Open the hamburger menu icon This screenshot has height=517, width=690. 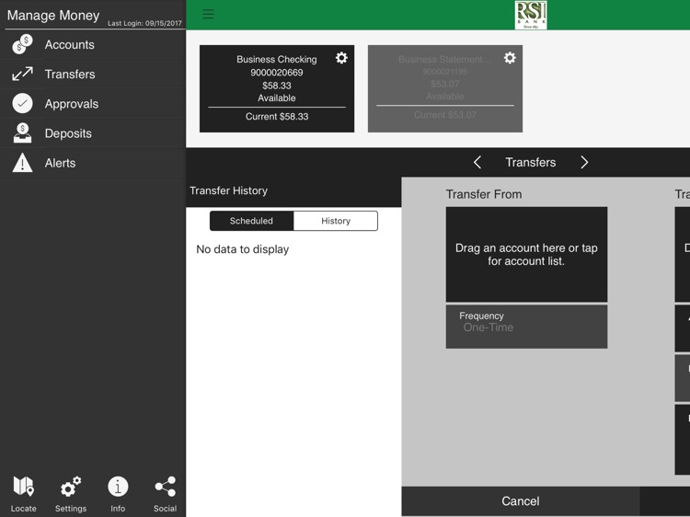click(208, 14)
